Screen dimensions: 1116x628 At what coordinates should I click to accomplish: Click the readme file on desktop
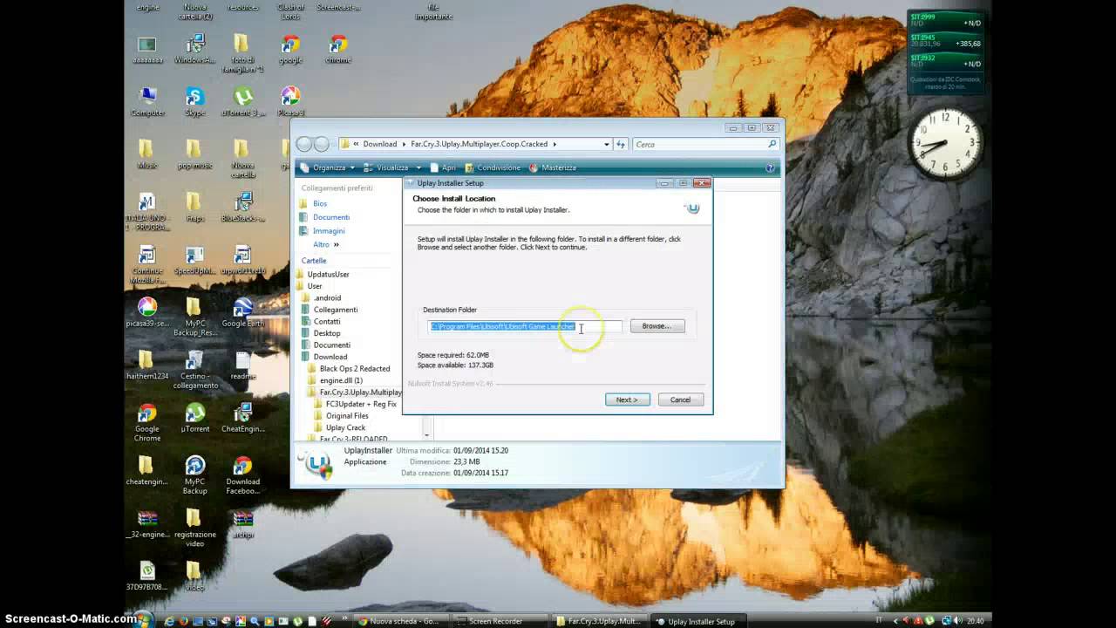pos(242,365)
